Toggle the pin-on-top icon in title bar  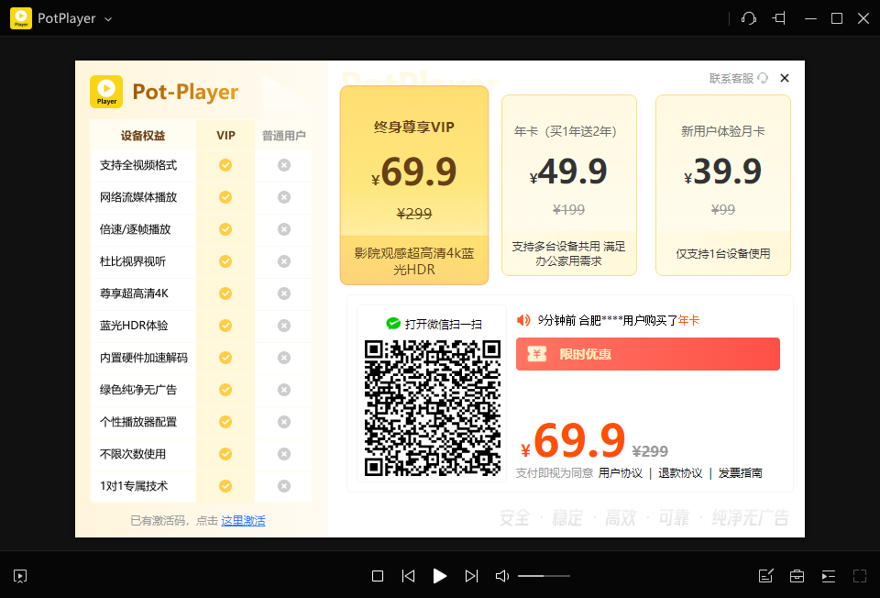coord(779,18)
